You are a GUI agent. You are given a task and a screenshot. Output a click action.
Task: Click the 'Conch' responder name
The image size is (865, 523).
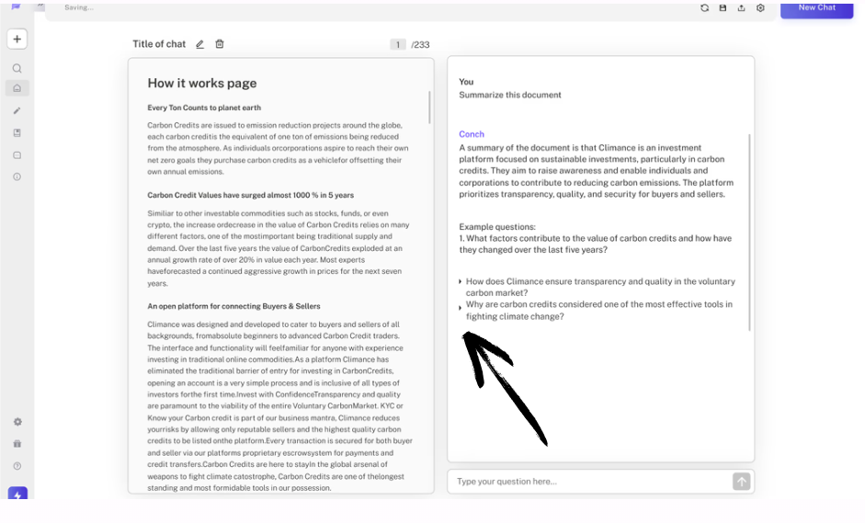472,134
